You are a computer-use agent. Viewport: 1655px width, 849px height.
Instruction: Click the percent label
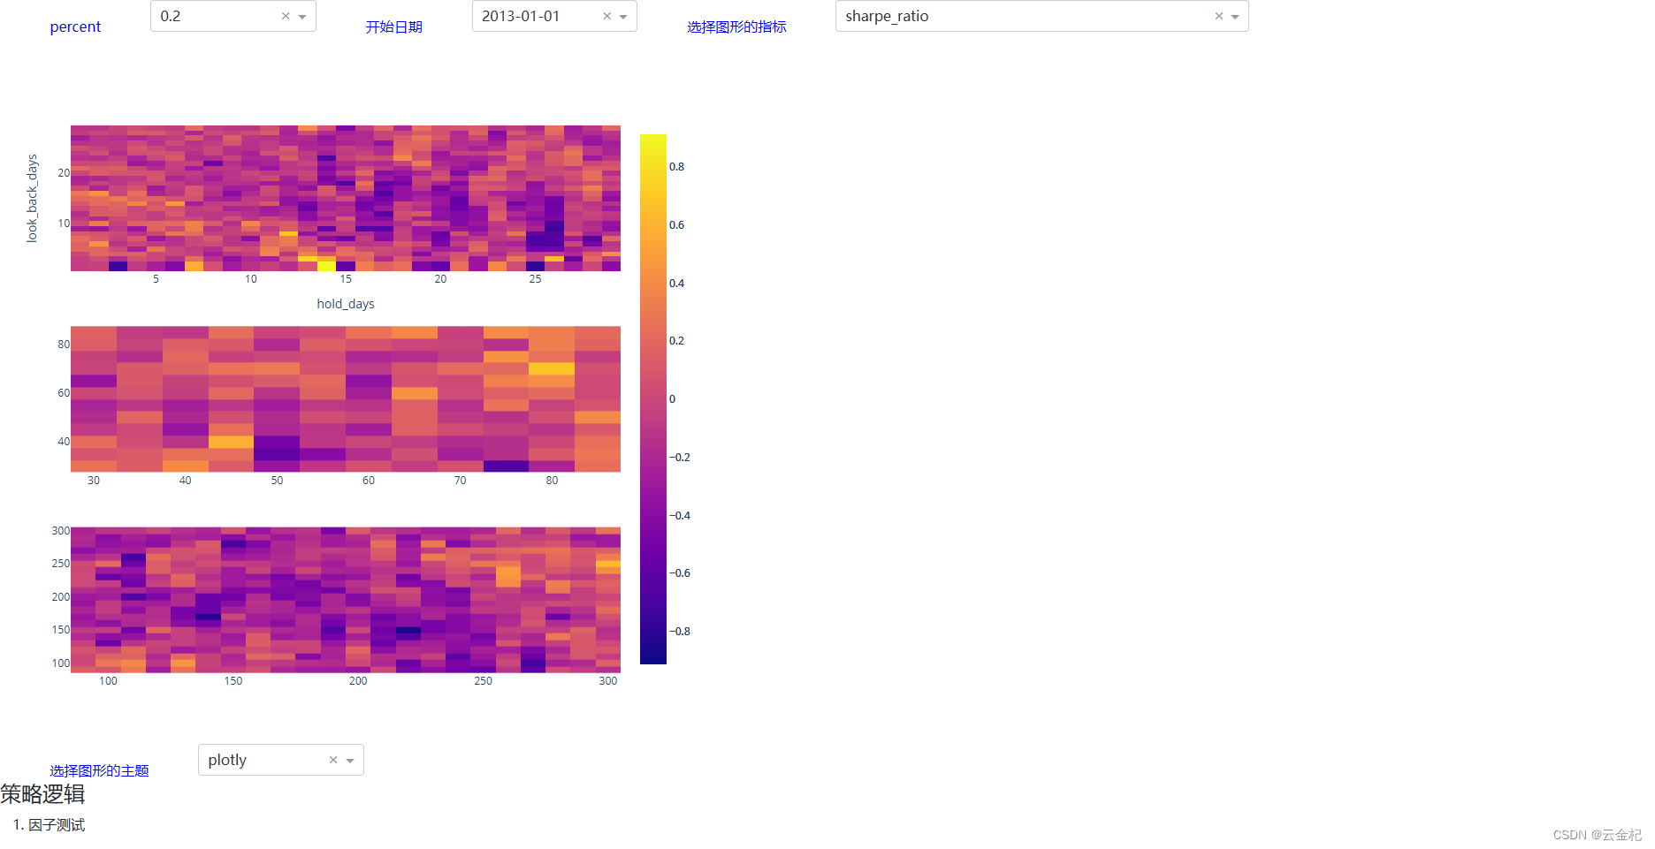[x=75, y=27]
